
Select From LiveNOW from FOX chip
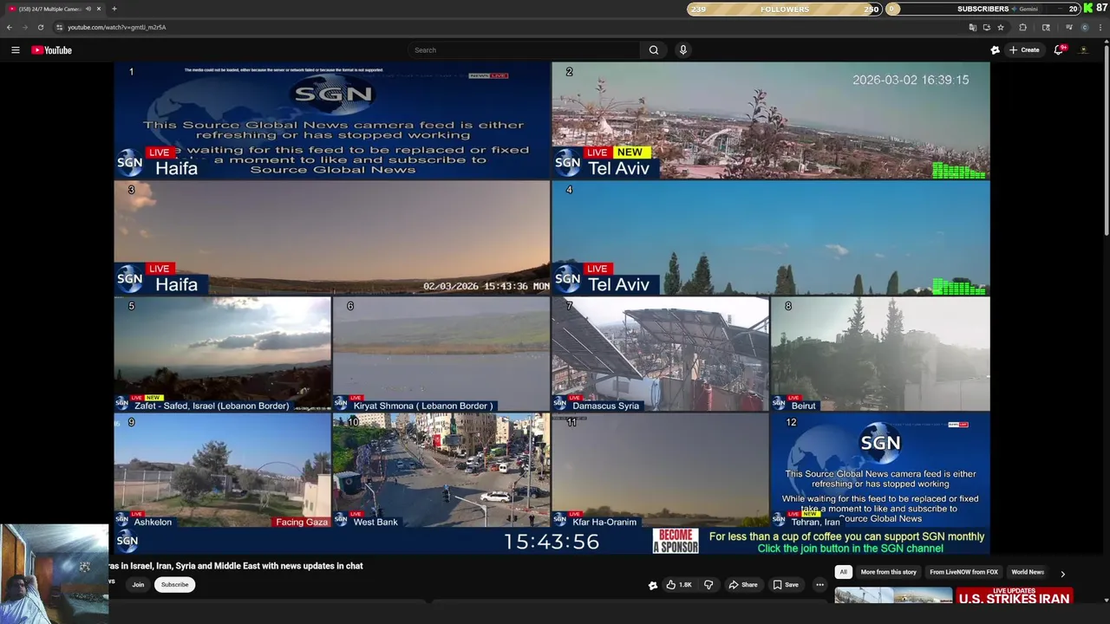tap(963, 572)
